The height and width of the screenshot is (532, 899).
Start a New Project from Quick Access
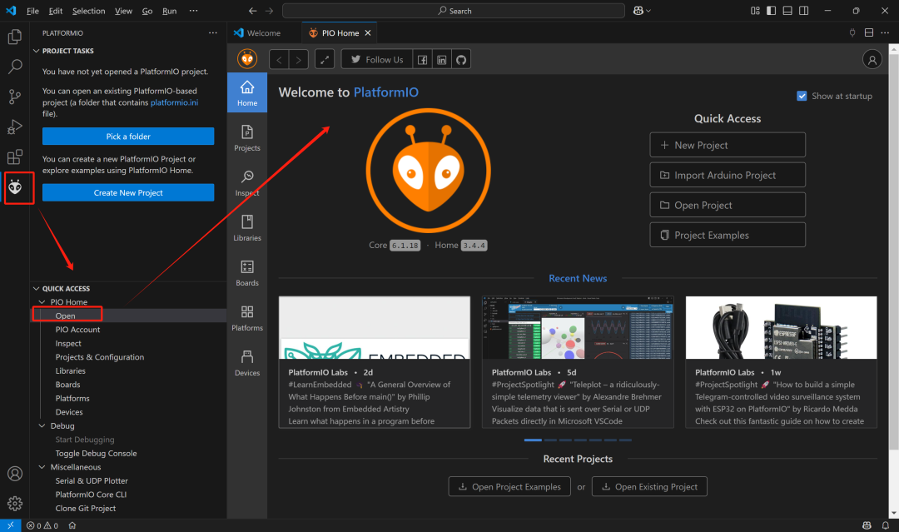tap(727, 145)
